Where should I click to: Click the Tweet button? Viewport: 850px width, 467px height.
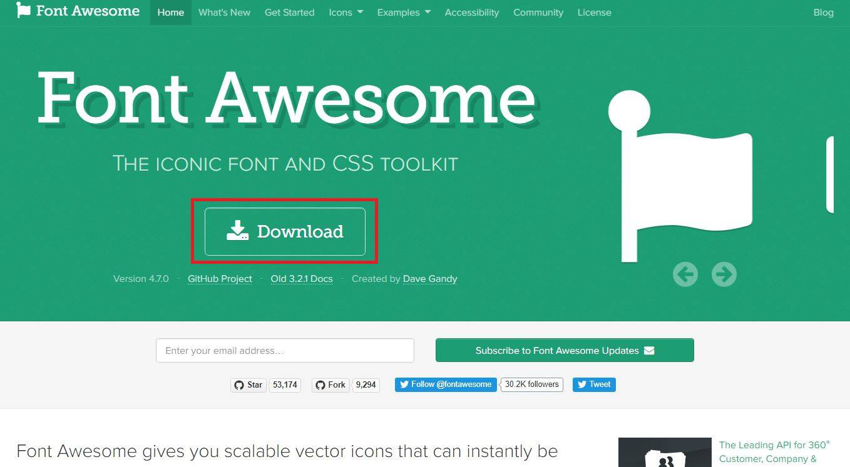pyautogui.click(x=594, y=384)
